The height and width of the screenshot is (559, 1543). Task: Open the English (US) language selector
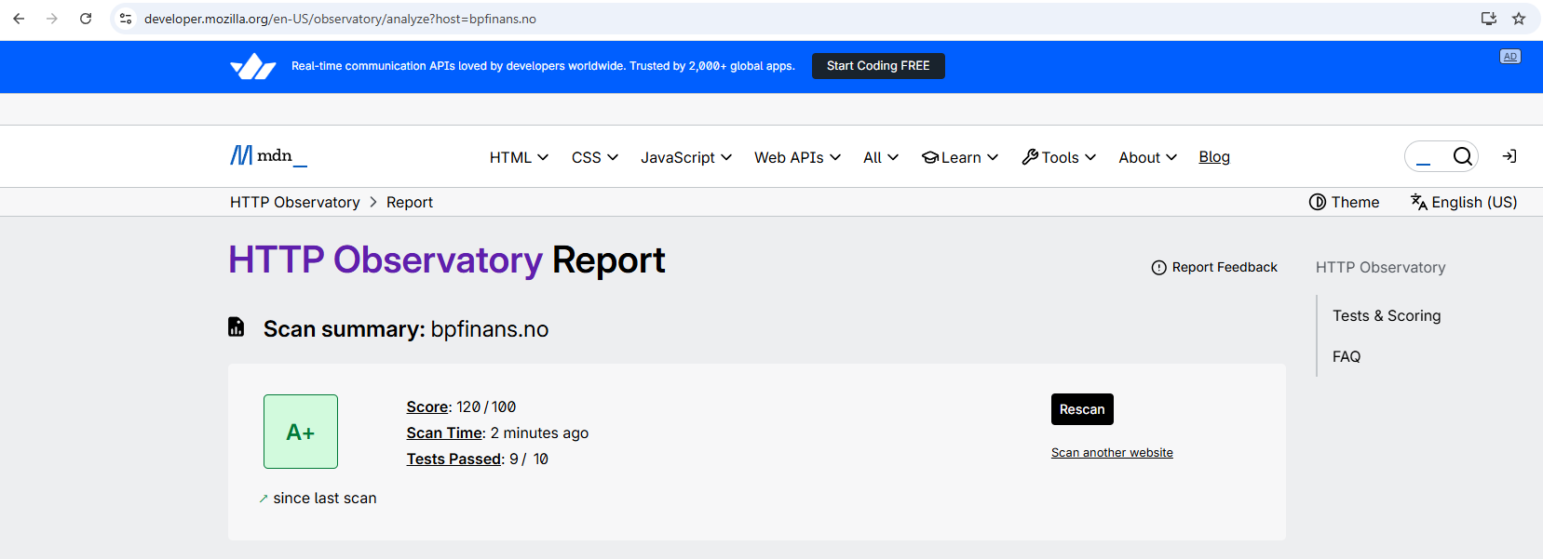coord(1464,202)
